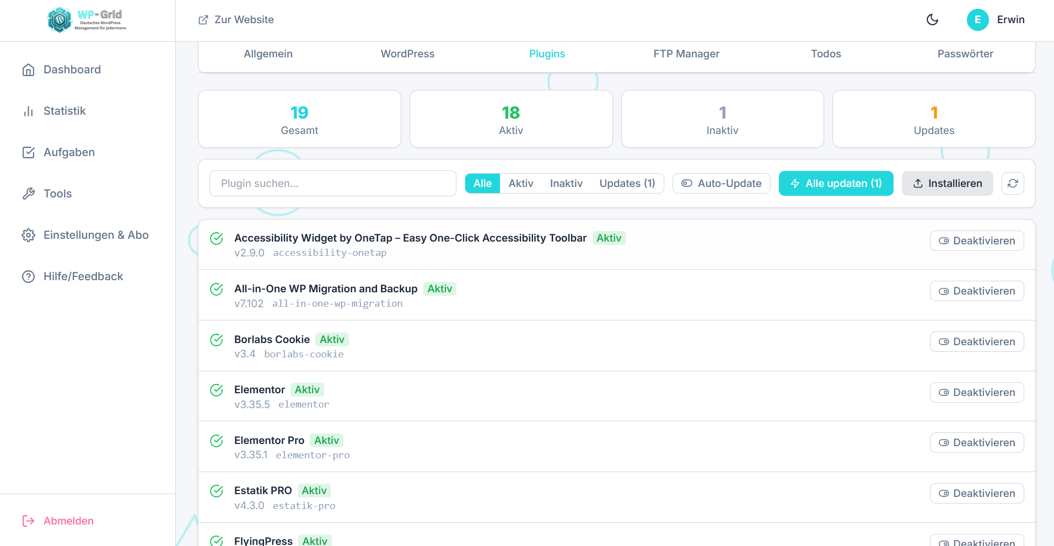Deactivate the Elementor Pro plugin

(976, 443)
